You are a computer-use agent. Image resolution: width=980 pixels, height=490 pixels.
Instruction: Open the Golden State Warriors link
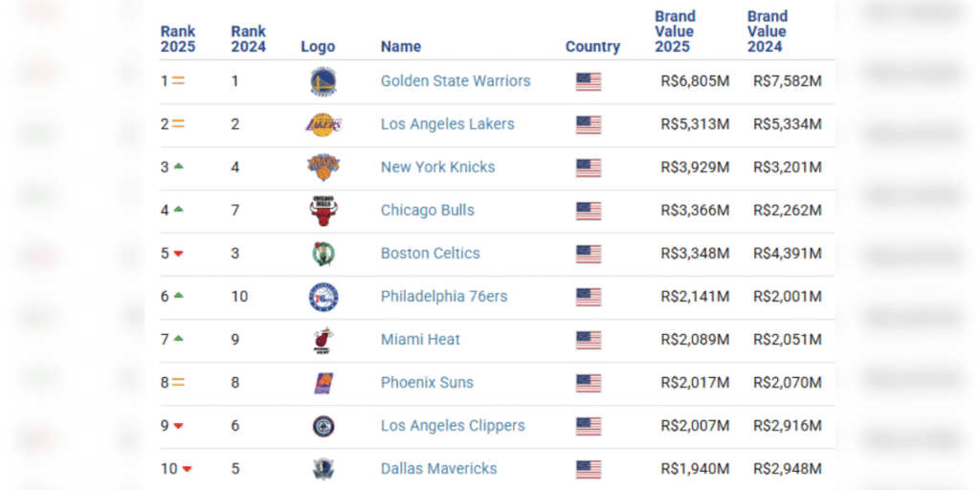coord(456,81)
